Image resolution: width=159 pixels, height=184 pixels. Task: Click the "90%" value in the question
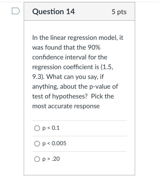point(94,47)
